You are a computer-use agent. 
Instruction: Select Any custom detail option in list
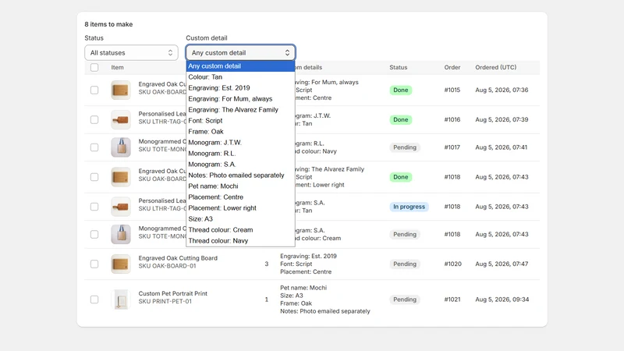tap(240, 66)
